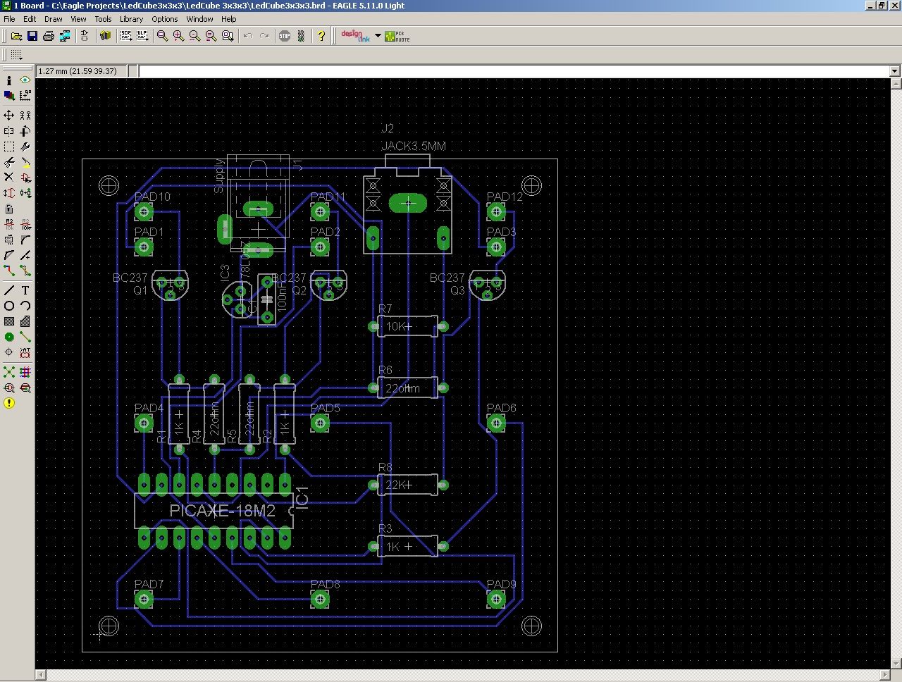Select the Via tool
The width and height of the screenshot is (902, 682).
(x=9, y=337)
